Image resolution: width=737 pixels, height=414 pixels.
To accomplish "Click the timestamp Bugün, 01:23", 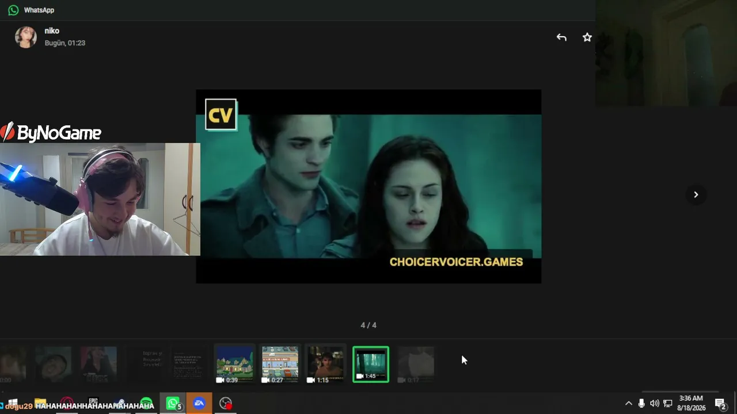I will [65, 43].
